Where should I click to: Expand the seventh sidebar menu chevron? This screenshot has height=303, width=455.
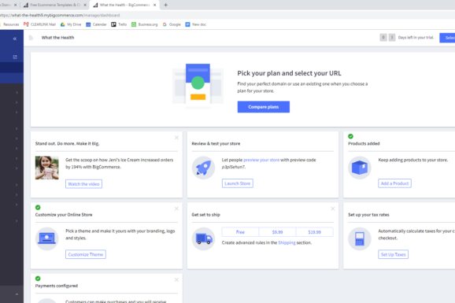17,158
